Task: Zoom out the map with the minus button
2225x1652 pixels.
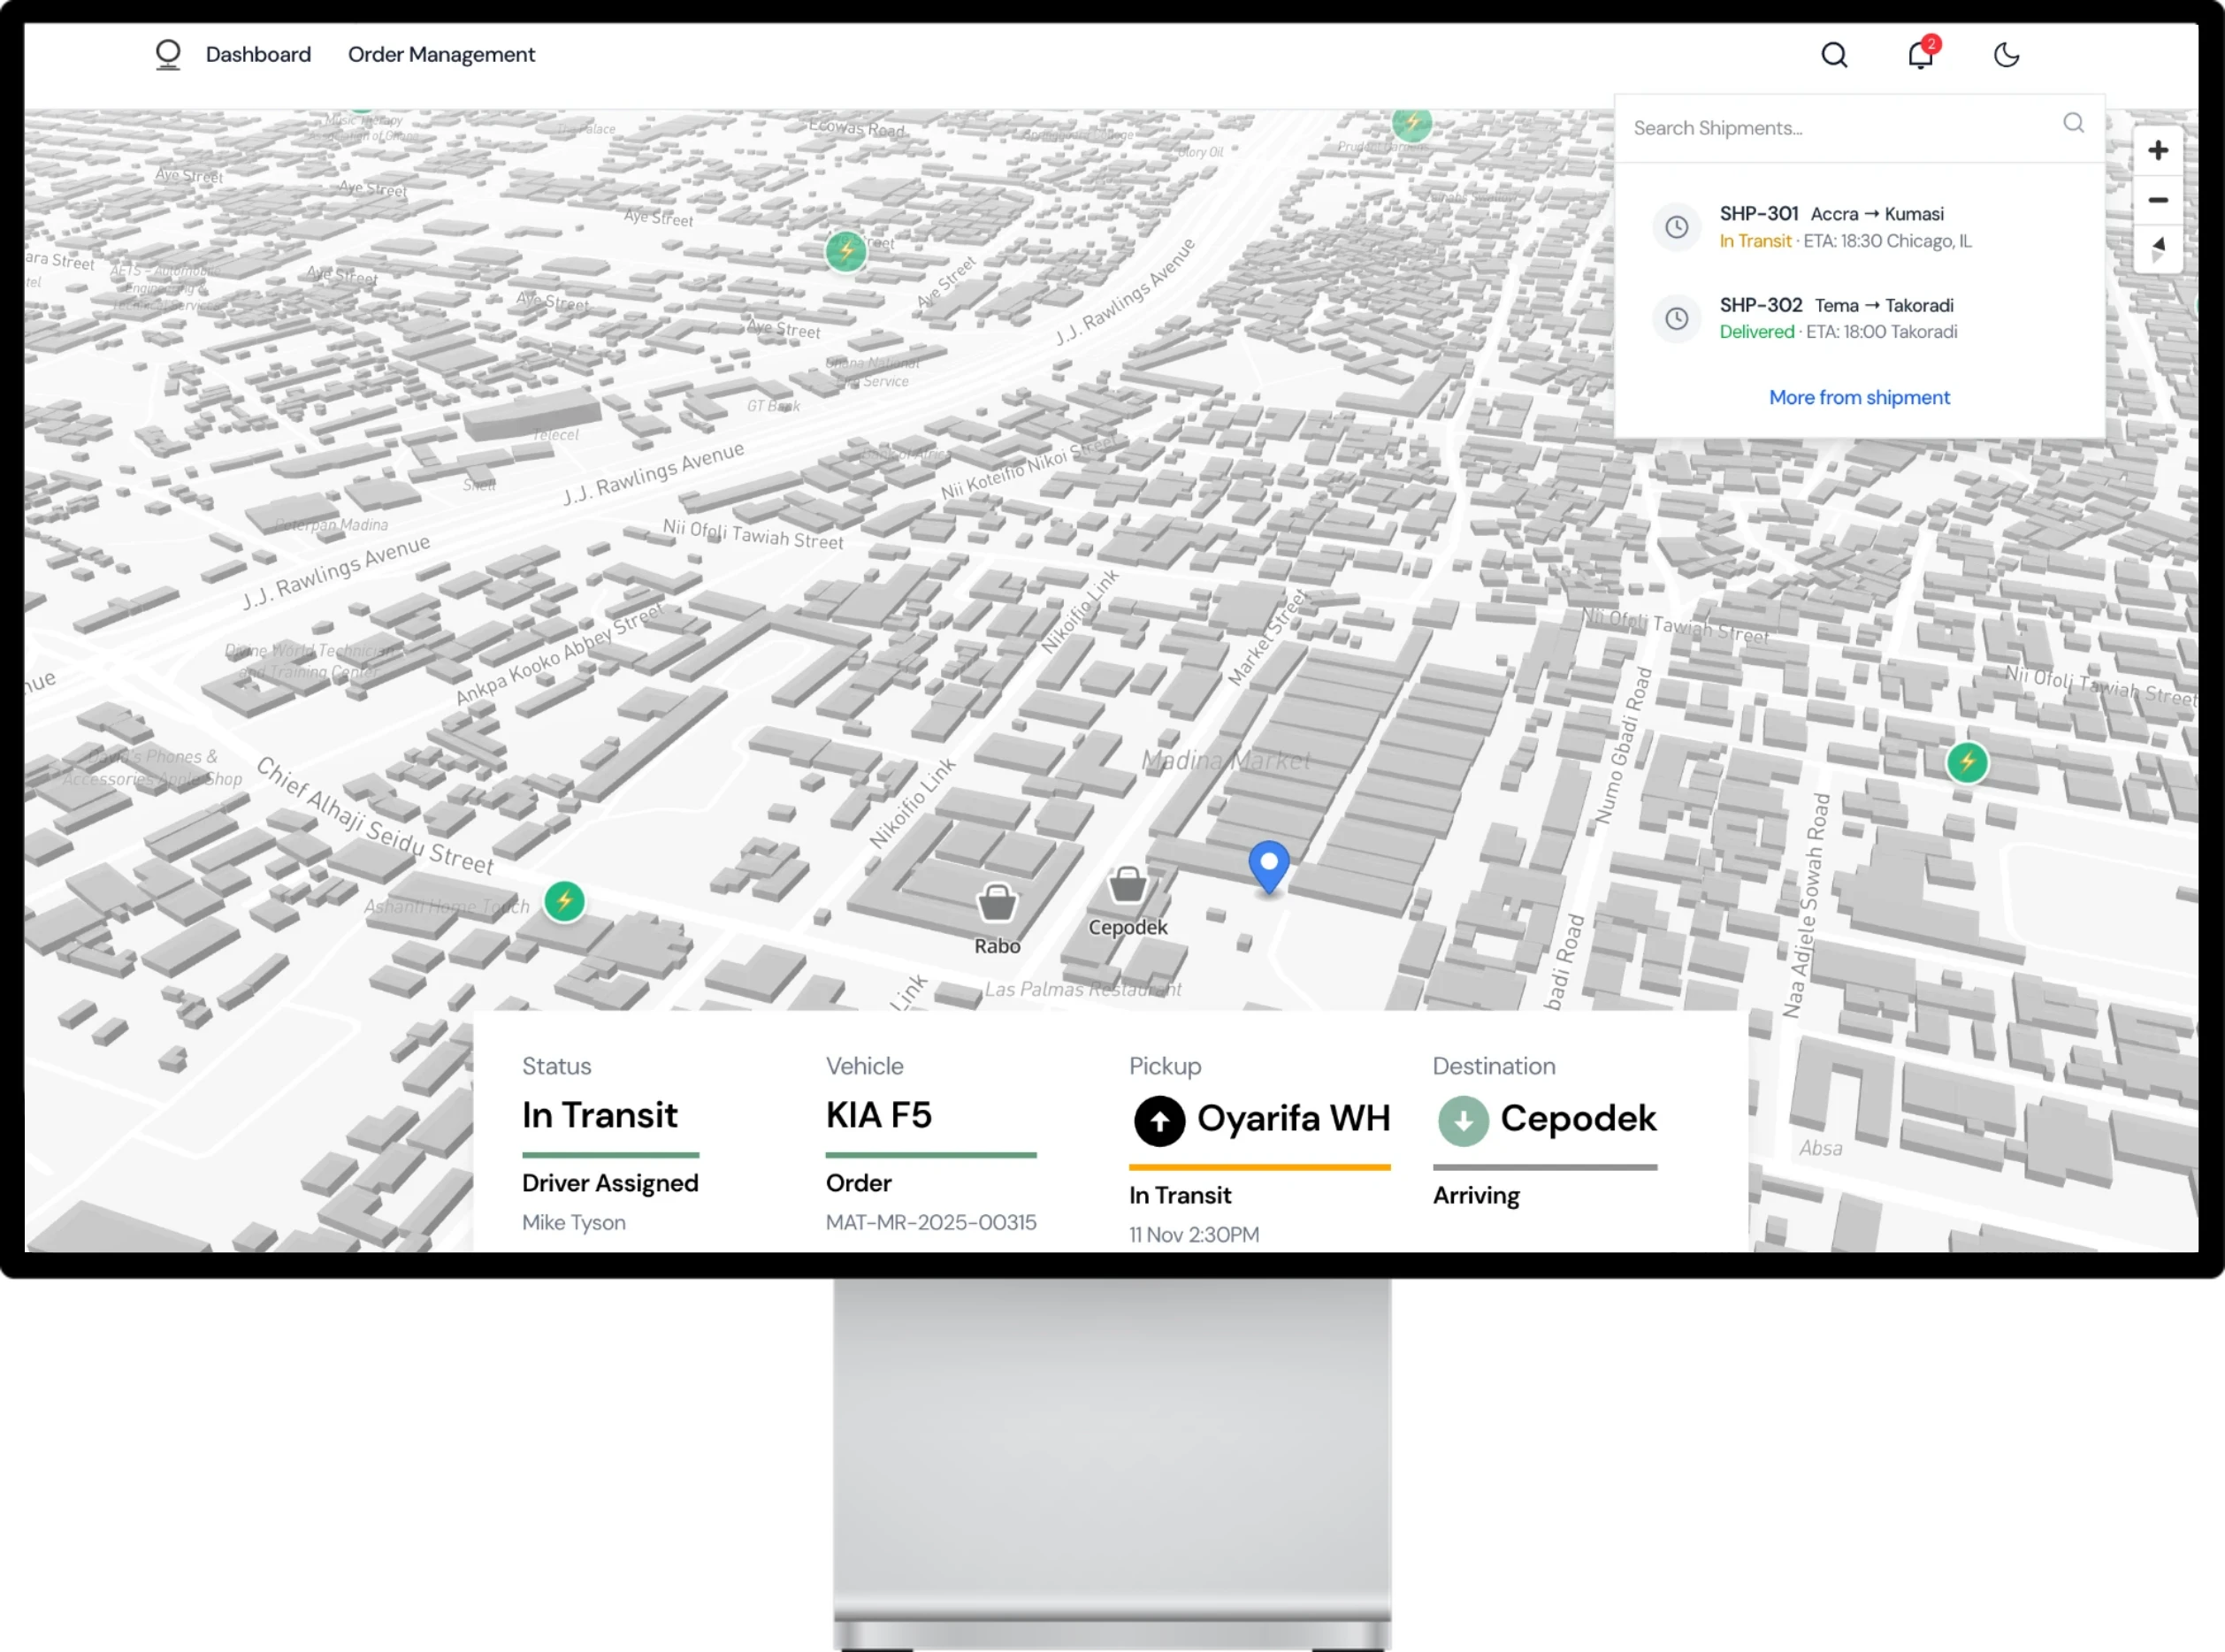Action: coord(2158,200)
